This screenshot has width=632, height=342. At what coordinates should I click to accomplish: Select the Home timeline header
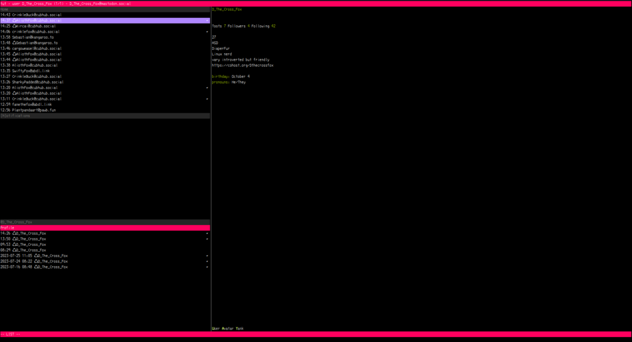(x=105, y=9)
